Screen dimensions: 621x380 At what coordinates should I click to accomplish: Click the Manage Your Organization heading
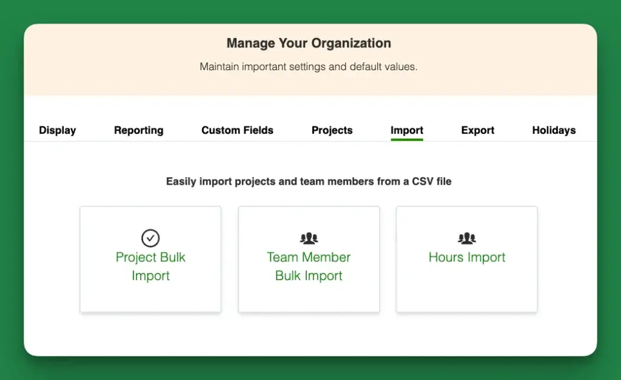pos(309,44)
